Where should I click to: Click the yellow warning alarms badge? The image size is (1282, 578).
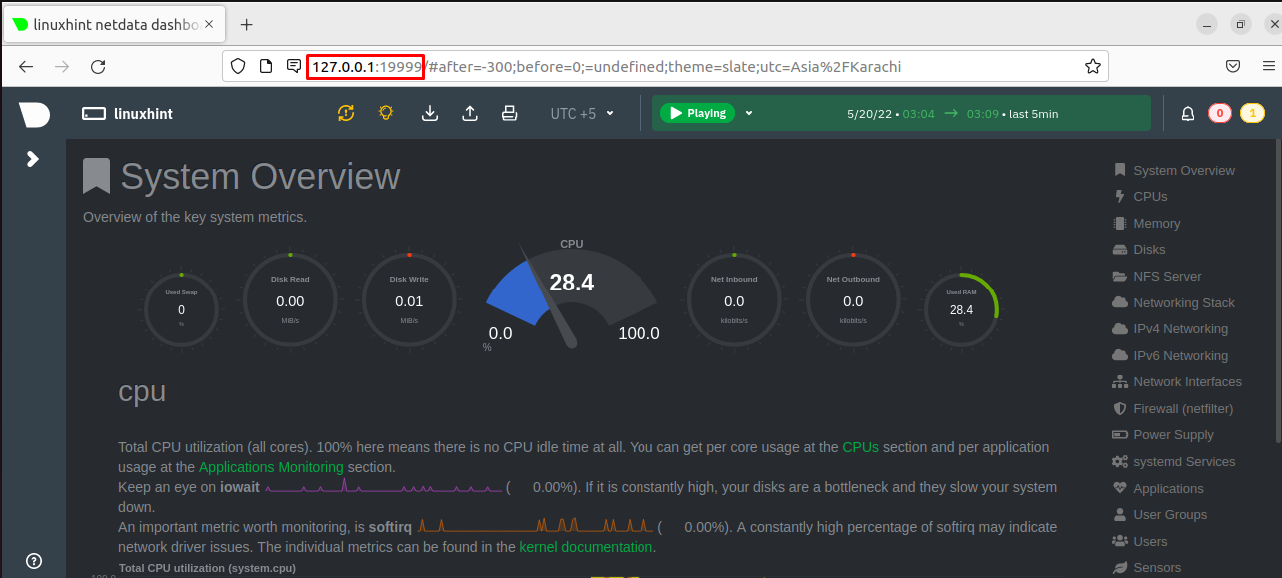click(x=1252, y=114)
